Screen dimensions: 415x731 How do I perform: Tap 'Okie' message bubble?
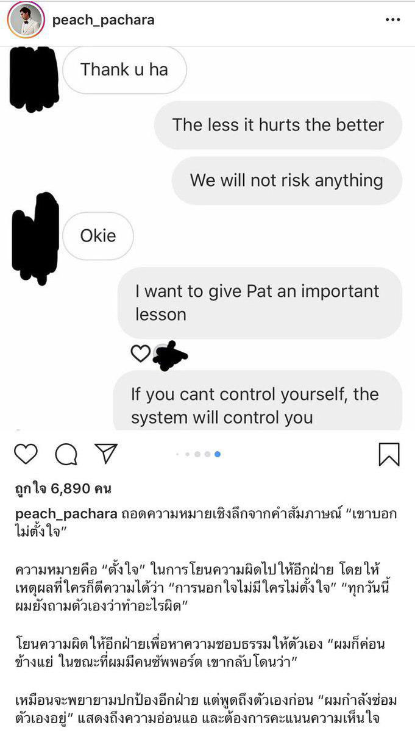coord(98,236)
